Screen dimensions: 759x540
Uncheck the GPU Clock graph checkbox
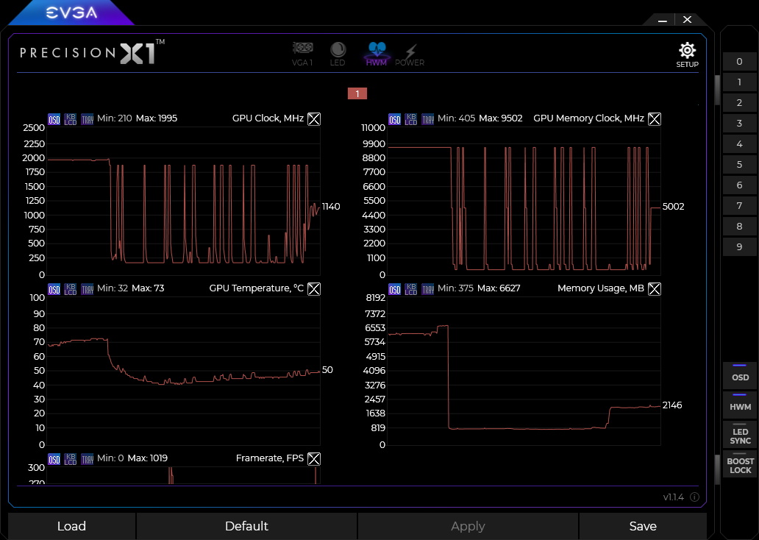tap(314, 118)
